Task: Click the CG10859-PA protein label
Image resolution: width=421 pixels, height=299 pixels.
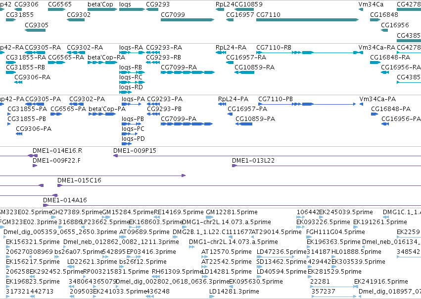Action: point(255,119)
